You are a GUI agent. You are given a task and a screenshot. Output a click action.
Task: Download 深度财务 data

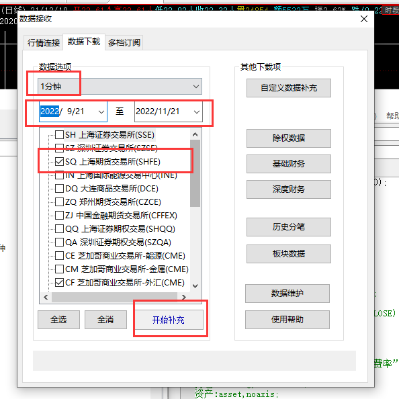(289, 189)
